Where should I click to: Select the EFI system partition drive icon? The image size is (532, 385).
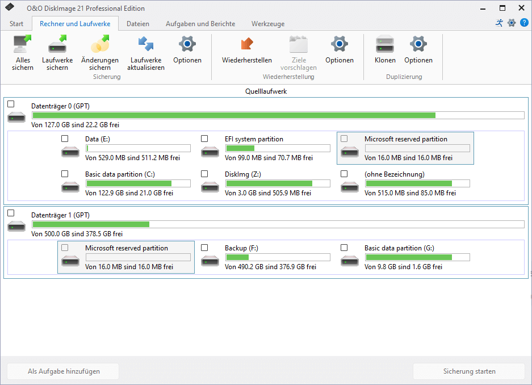click(x=210, y=152)
